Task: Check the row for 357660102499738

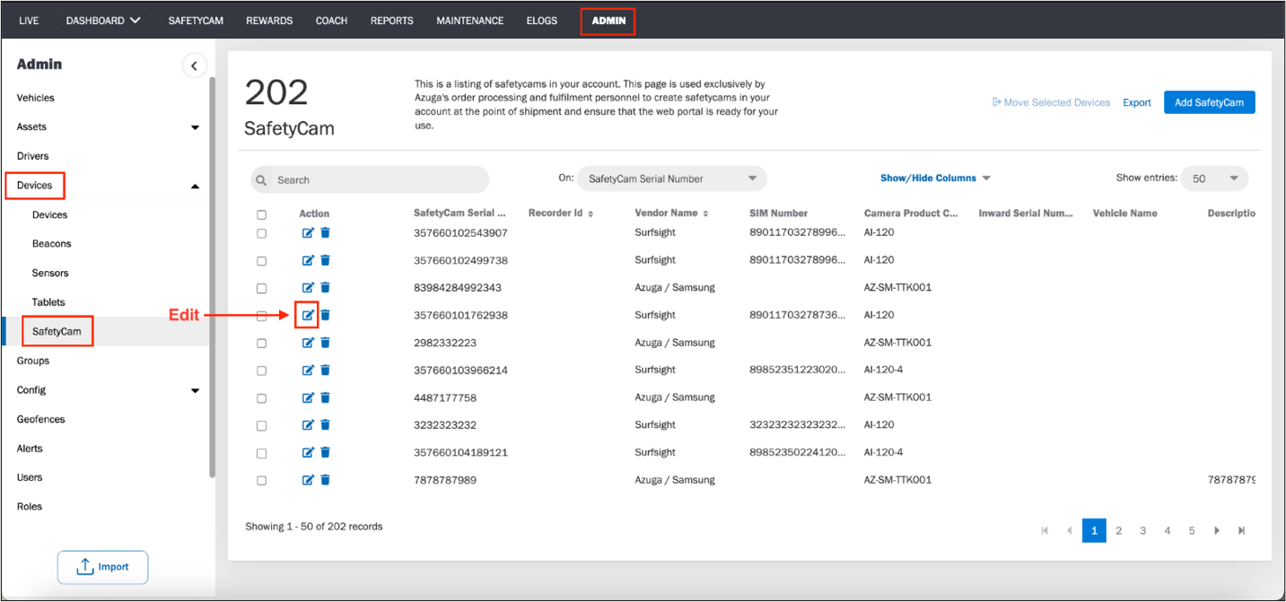Action: 261,261
